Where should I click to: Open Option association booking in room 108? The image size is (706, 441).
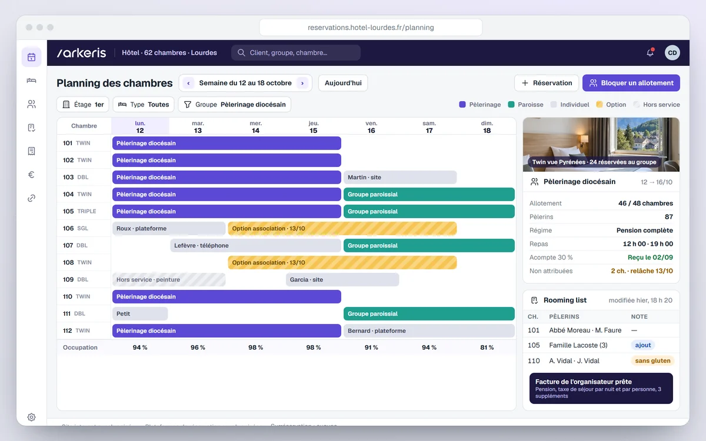342,262
